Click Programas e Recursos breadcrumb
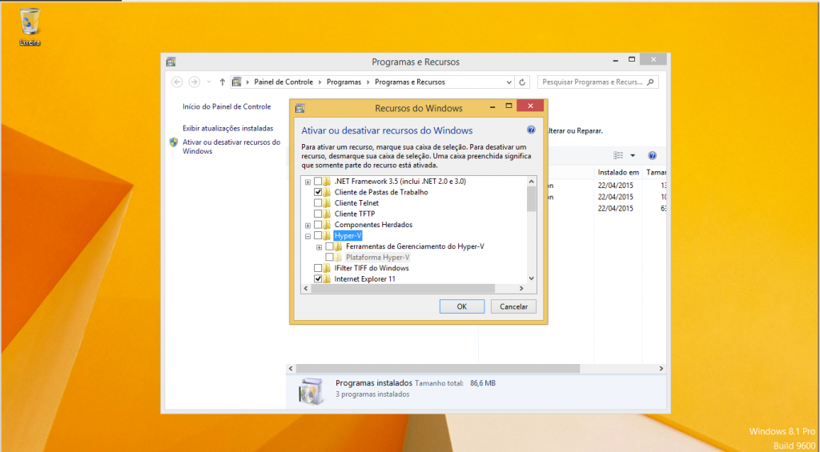The width and height of the screenshot is (820, 452). click(410, 82)
